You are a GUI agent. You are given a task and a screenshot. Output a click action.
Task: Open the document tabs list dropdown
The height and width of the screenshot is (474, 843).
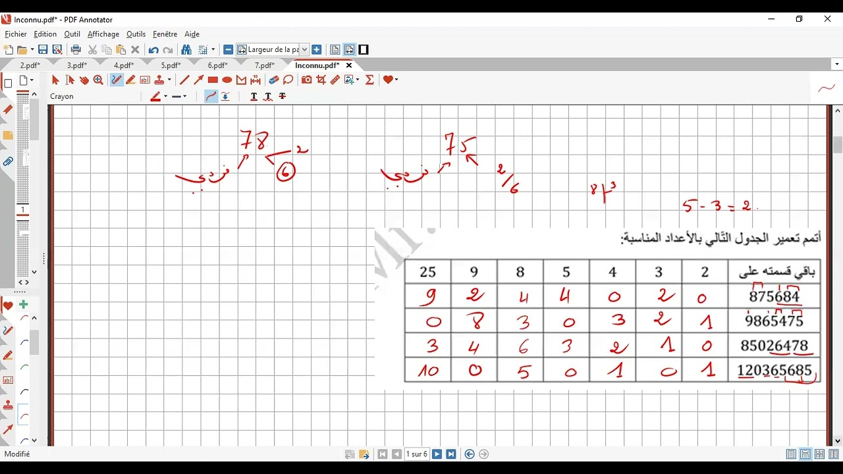point(837,65)
